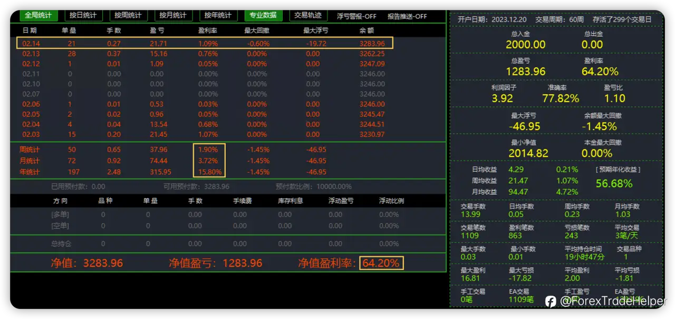Toggle the 报告推送-OFF switch
The image size is (675, 319).
pyautogui.click(x=407, y=16)
